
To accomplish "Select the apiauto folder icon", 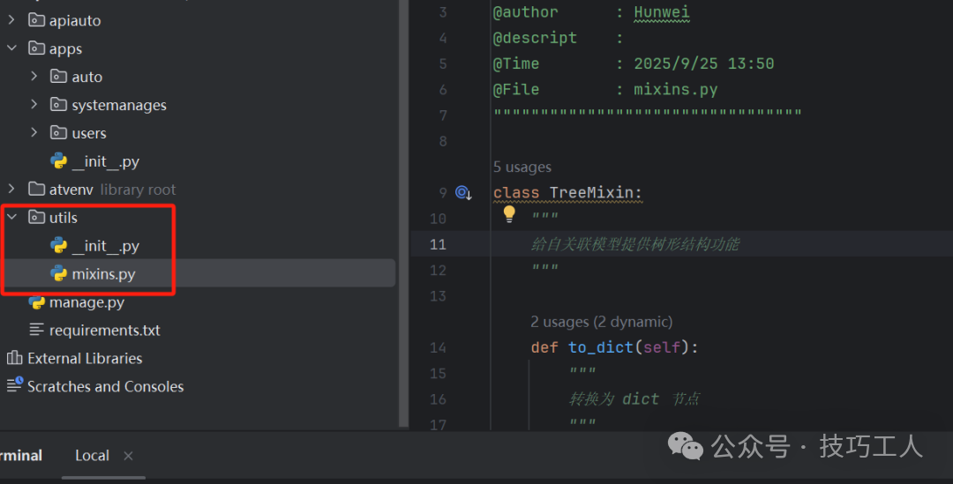I will coord(36,20).
